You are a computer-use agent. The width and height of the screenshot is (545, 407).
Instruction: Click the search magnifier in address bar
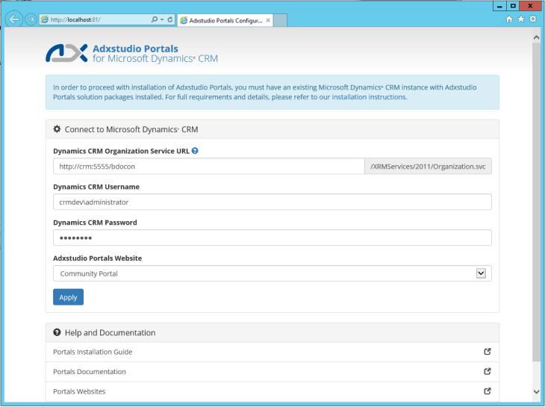(155, 19)
